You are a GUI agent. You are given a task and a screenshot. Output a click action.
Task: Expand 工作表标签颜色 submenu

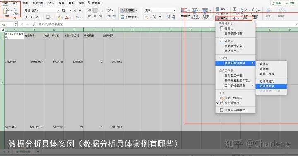pyautogui.click(x=235, y=85)
